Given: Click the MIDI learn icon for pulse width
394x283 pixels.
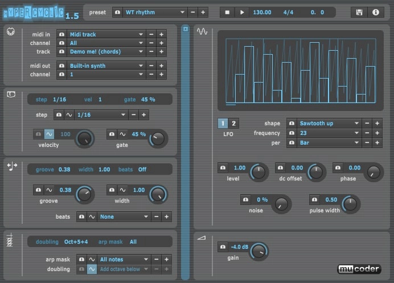Looking at the screenshot, I should pos(315,199).
